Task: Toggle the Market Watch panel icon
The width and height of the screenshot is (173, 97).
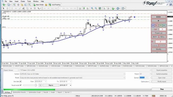Action: [14, 5]
